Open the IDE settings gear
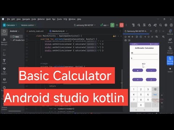The width and height of the screenshot is (174, 130). pos(166,25)
